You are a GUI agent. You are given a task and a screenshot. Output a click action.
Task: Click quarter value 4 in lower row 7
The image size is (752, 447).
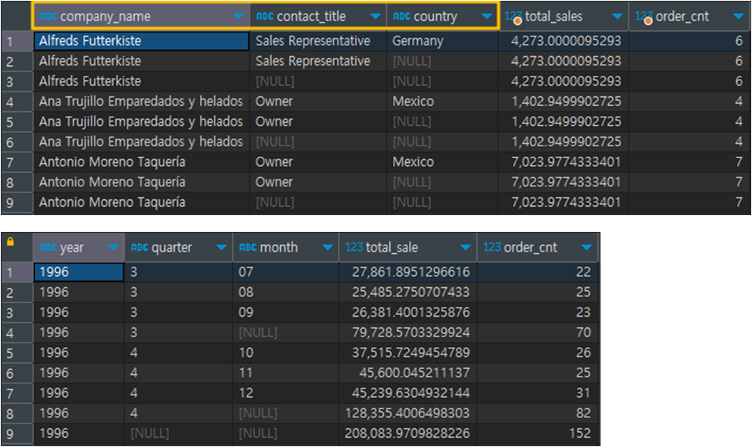[x=179, y=393]
